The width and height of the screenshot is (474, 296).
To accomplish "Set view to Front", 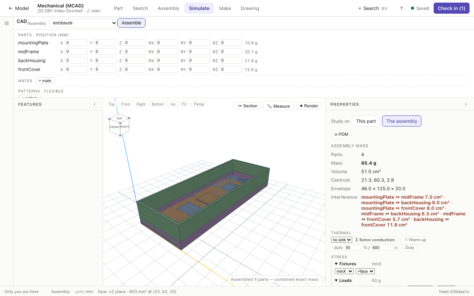I will [x=126, y=104].
